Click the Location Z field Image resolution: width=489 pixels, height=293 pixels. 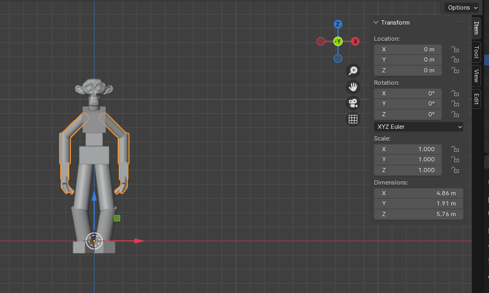point(408,70)
